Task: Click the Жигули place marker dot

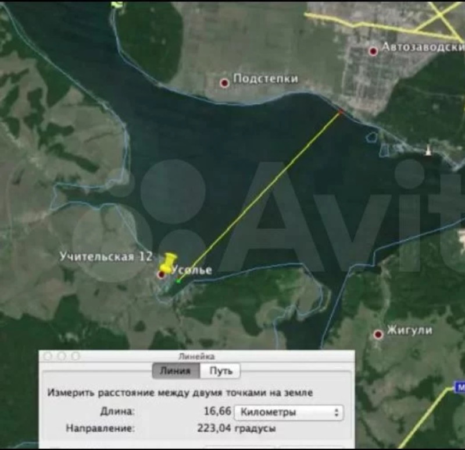Action: (378, 334)
